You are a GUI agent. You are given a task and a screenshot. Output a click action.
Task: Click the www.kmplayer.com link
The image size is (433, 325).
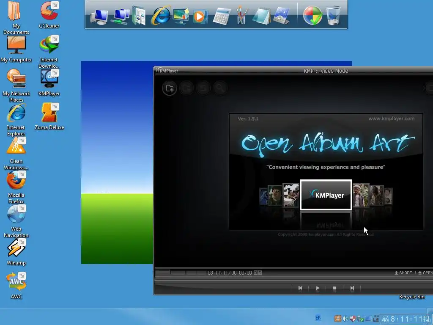click(391, 118)
